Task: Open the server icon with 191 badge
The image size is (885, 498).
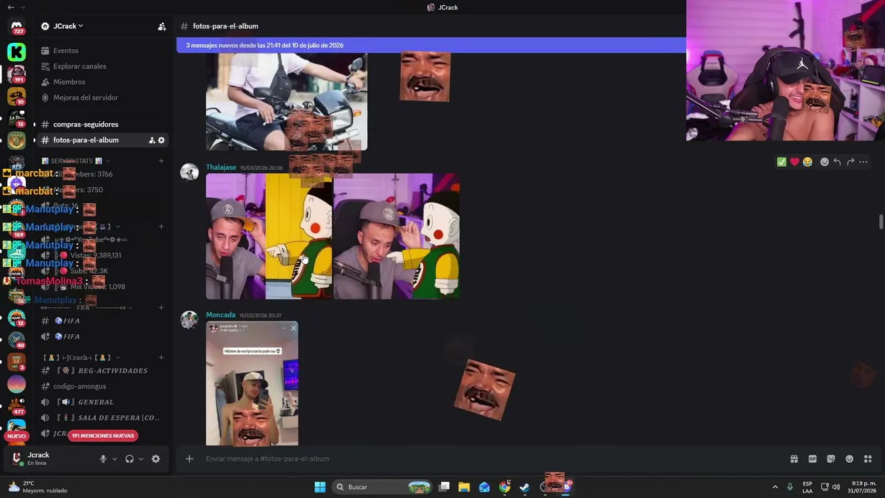Action: [17, 74]
